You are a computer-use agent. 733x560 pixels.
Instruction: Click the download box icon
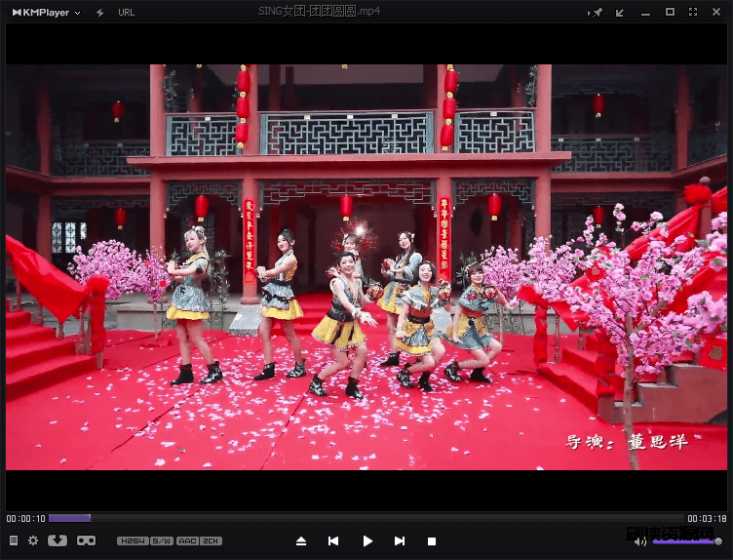point(58,540)
